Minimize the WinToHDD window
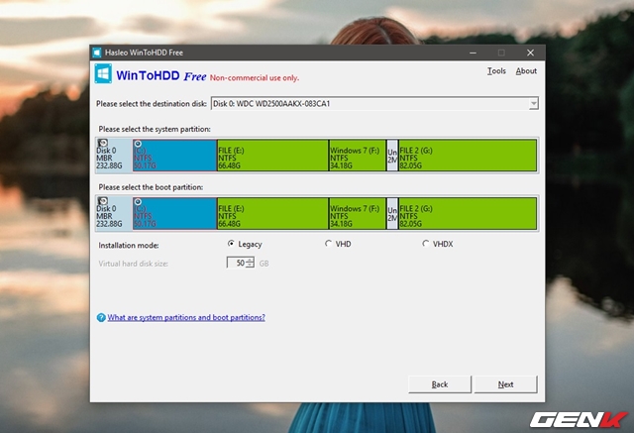 click(473, 53)
